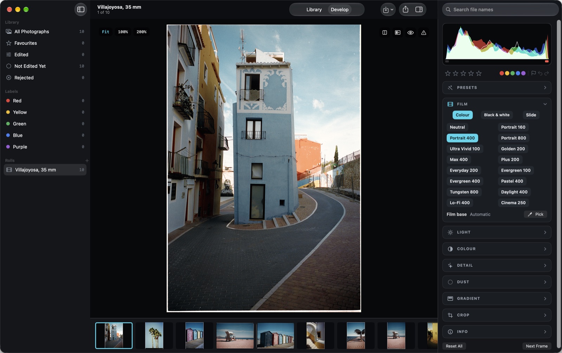The width and height of the screenshot is (562, 353).
Task: Go to Next Frame
Action: point(536,346)
